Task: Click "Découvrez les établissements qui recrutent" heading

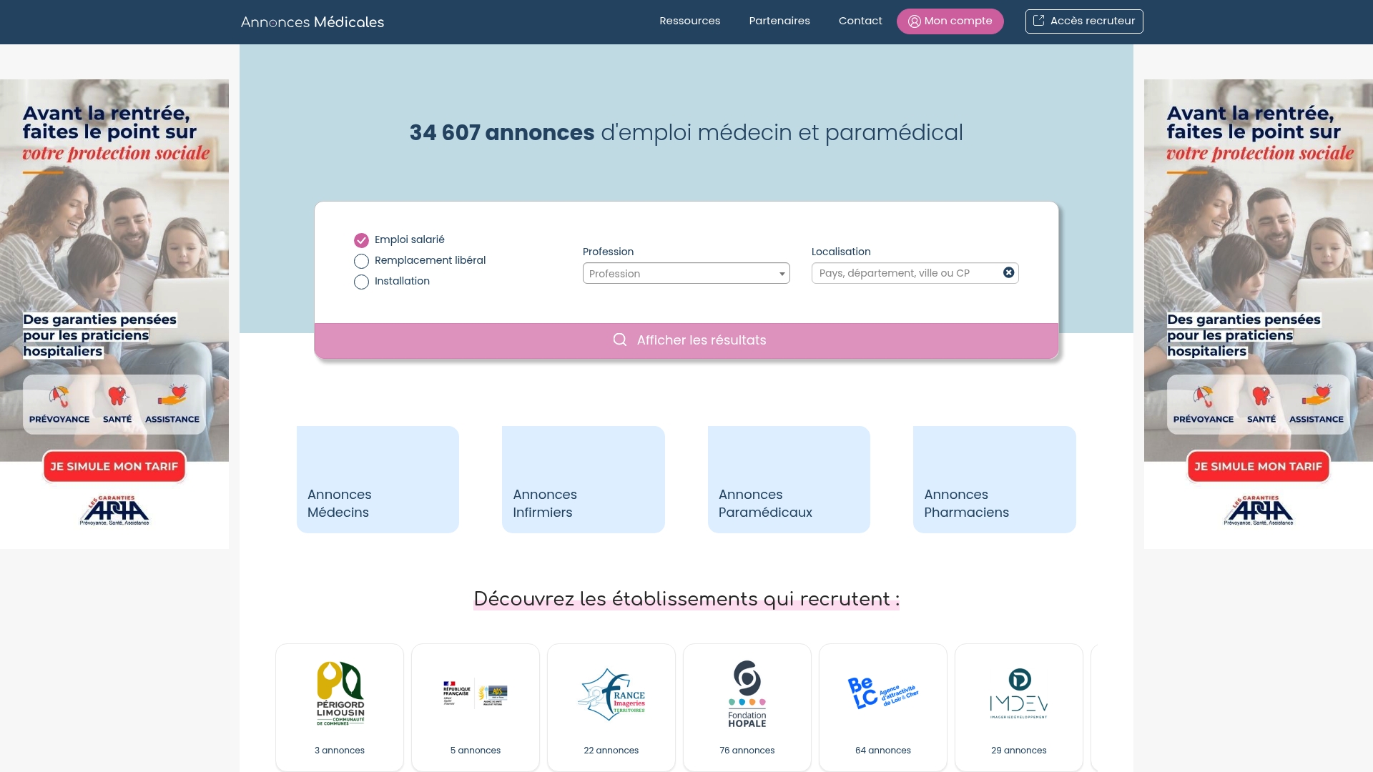Action: pyautogui.click(x=686, y=599)
